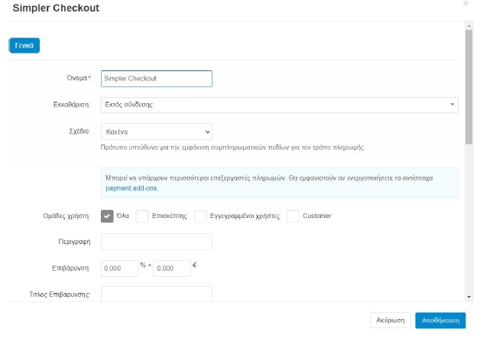Click the Εκκαθάριση dropdown arrow icon
The height and width of the screenshot is (345, 483).
tap(452, 105)
